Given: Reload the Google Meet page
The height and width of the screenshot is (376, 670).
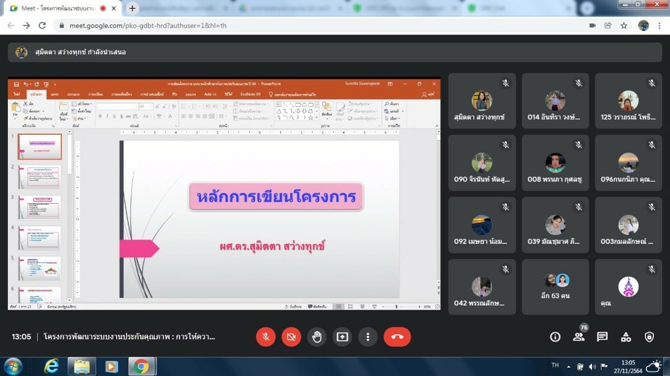Looking at the screenshot, I should point(42,26).
